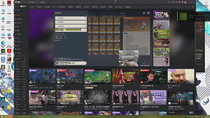Screen dimensions: 210x118
Task: Open messages bubble icon in title bar
Action: [x=177, y=2]
